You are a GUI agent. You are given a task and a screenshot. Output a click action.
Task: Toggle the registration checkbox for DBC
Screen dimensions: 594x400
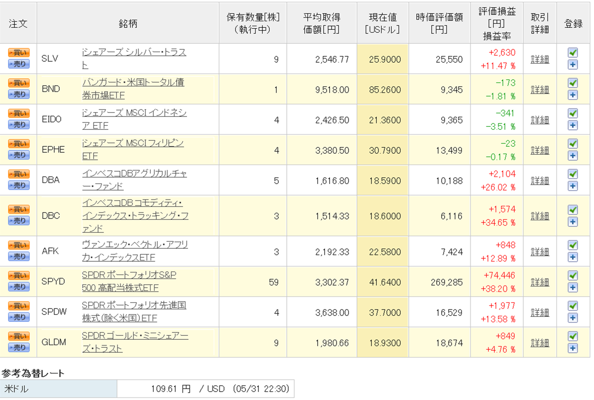coord(573,209)
